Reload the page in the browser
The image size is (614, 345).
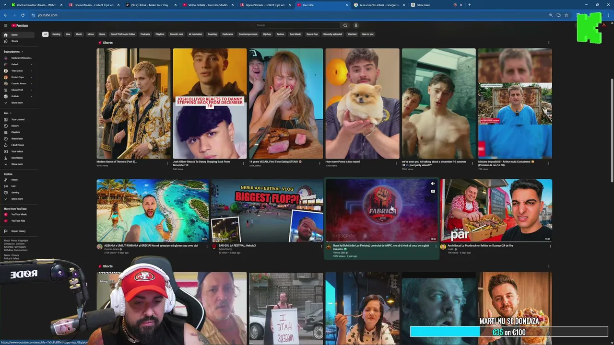pyautogui.click(x=23, y=15)
